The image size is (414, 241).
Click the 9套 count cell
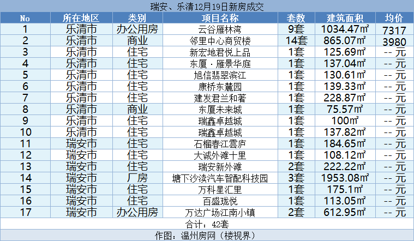tap(296, 29)
